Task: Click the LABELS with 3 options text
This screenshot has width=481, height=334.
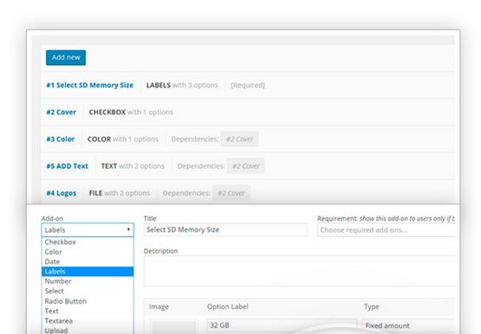Action: click(182, 85)
